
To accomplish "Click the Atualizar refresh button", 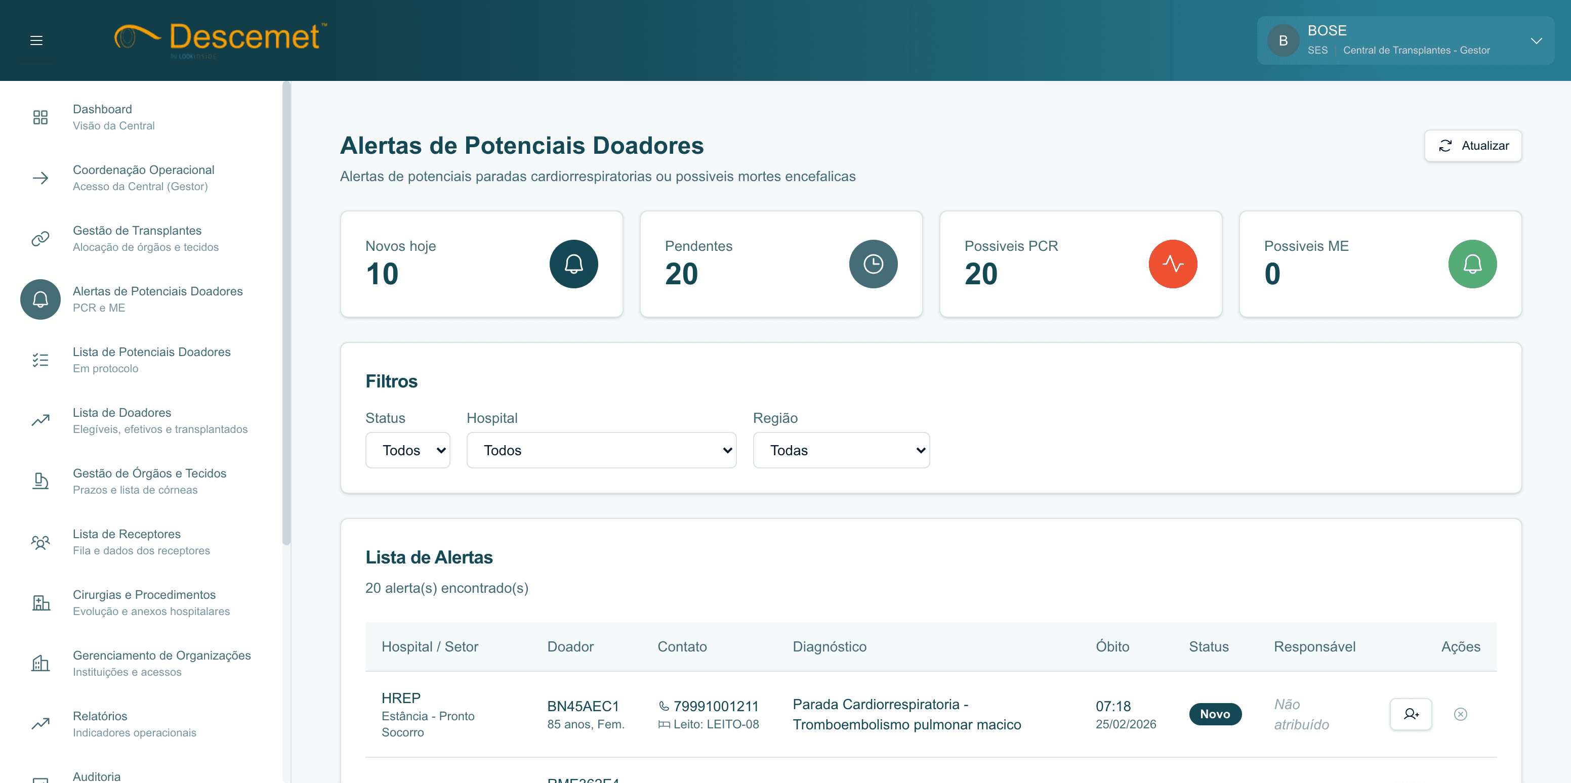I will [1473, 146].
